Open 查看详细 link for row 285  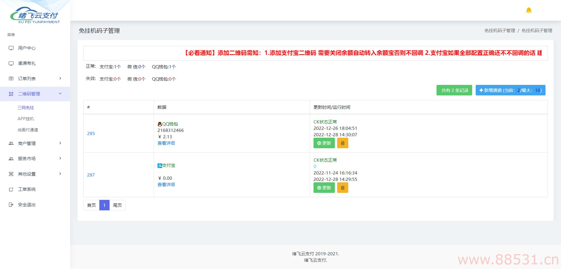pos(166,143)
